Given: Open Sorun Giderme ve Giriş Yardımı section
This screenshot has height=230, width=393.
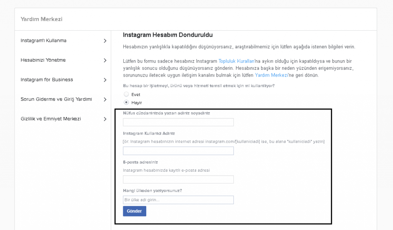Looking at the screenshot, I should pyautogui.click(x=56, y=99).
